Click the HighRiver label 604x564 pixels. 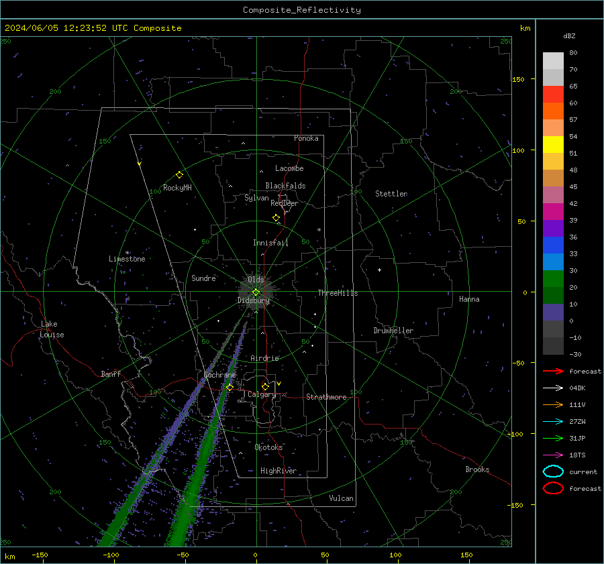(279, 471)
